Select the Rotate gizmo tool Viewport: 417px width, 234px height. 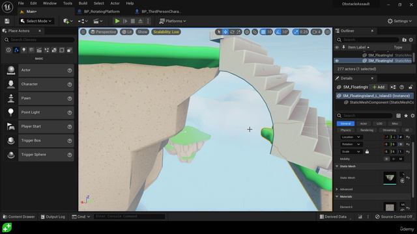[232, 32]
